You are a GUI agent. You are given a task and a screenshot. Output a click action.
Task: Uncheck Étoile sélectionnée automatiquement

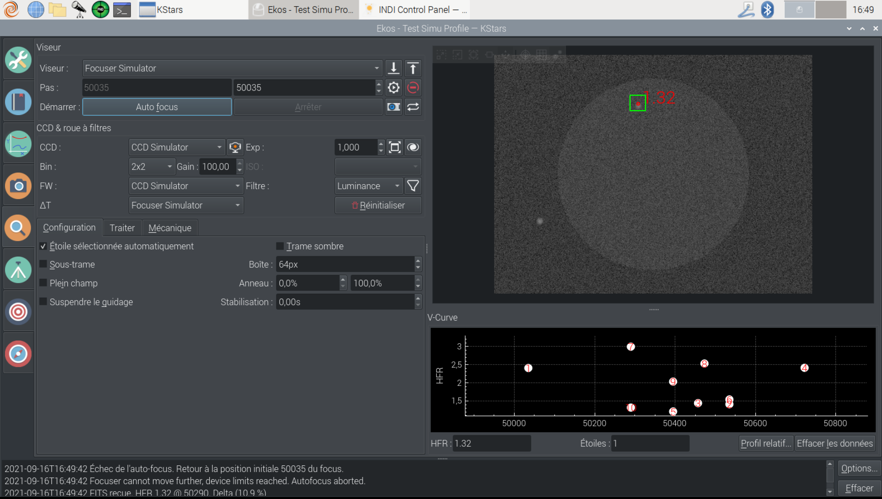(43, 246)
